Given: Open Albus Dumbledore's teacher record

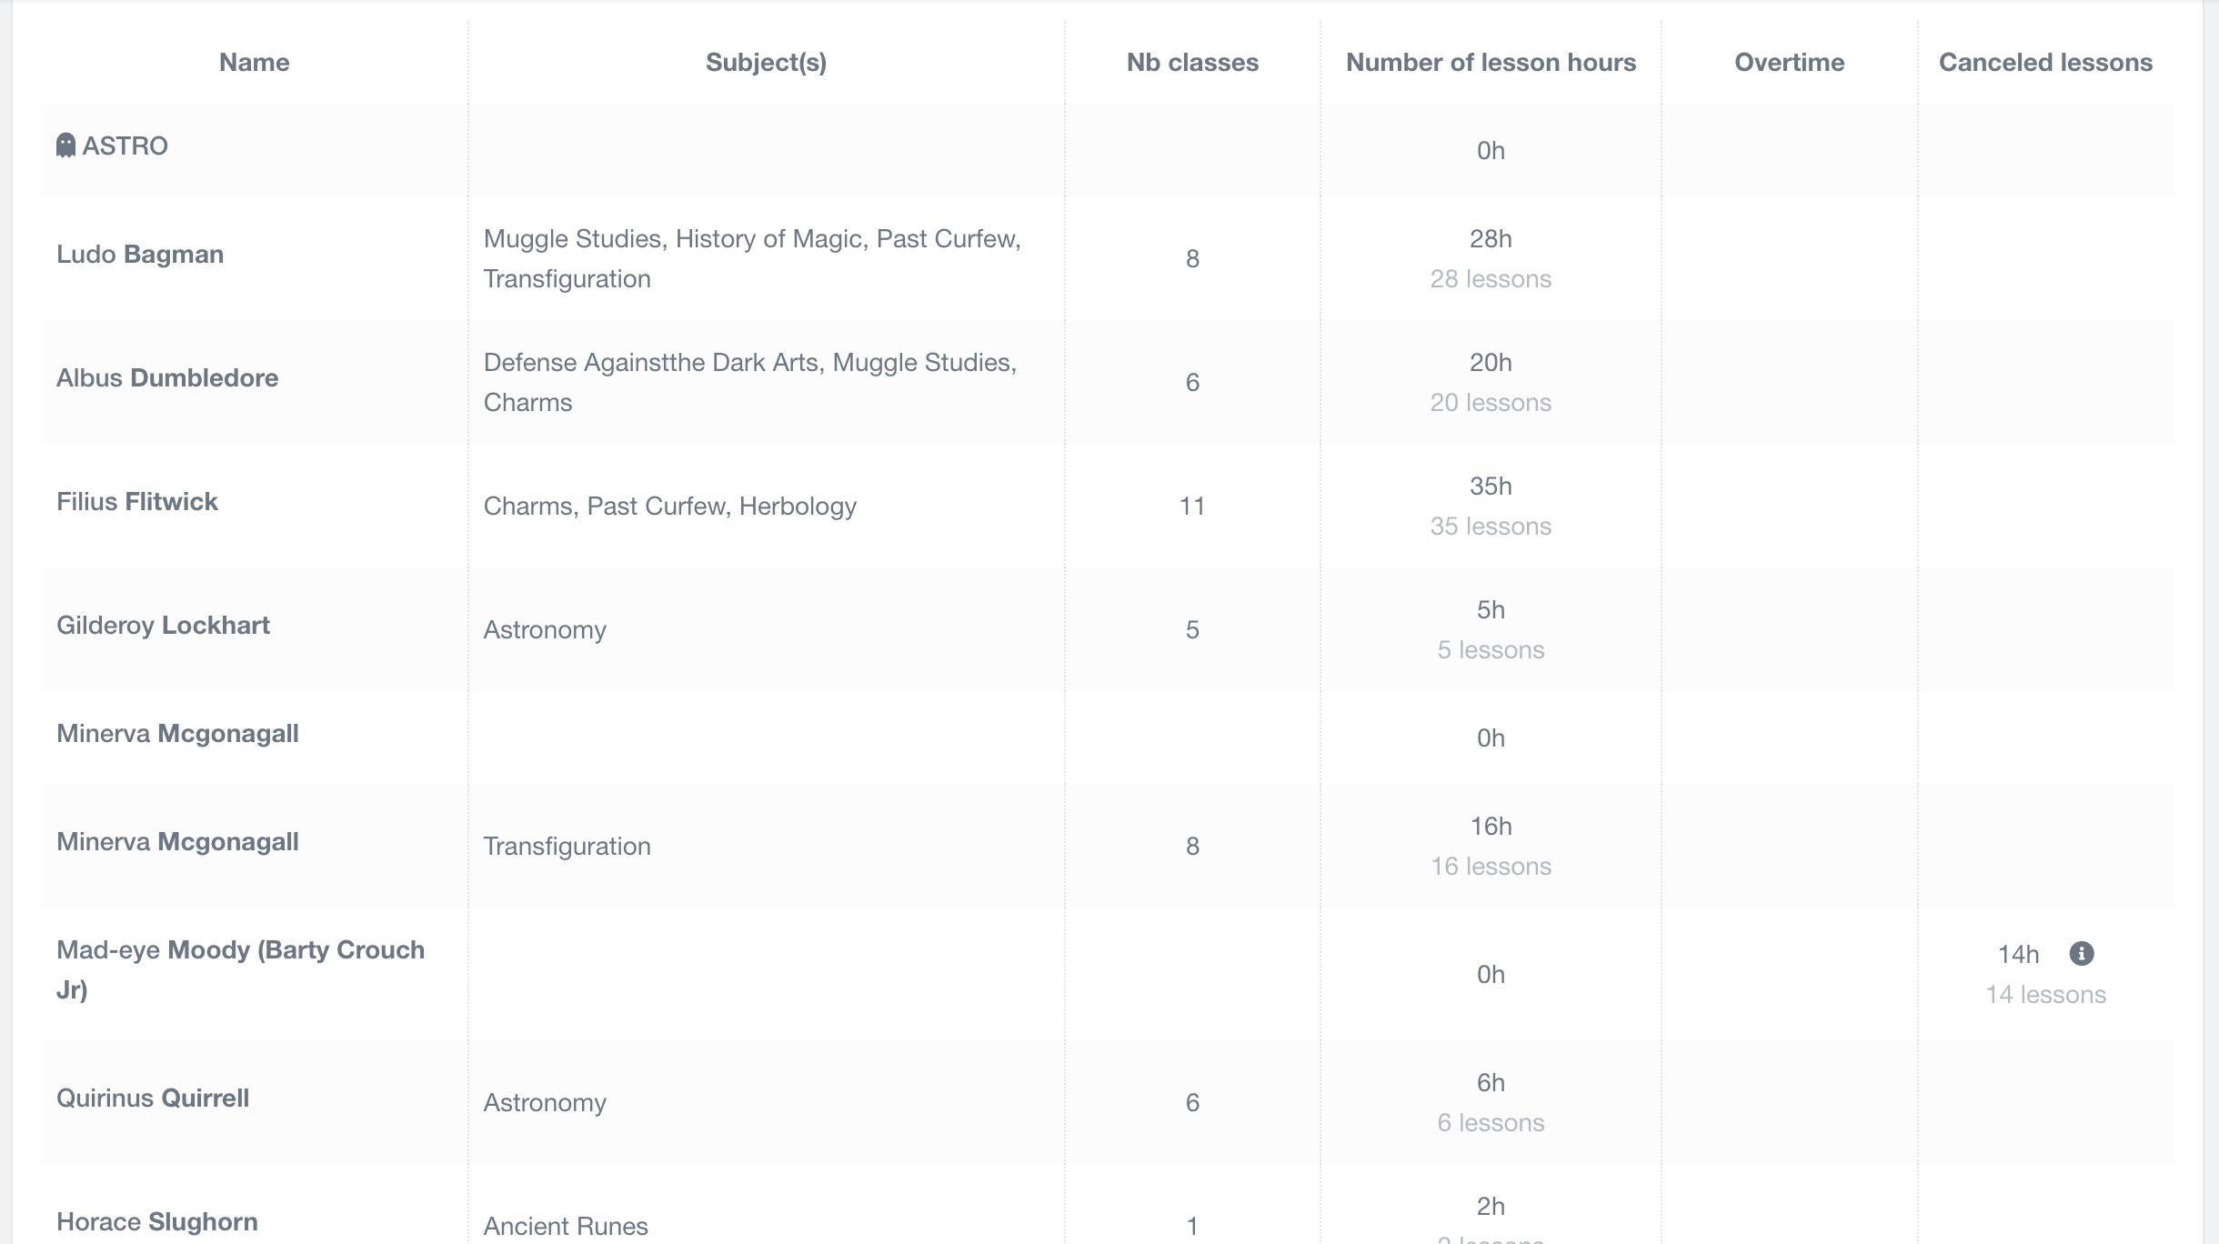Looking at the screenshot, I should coord(167,377).
